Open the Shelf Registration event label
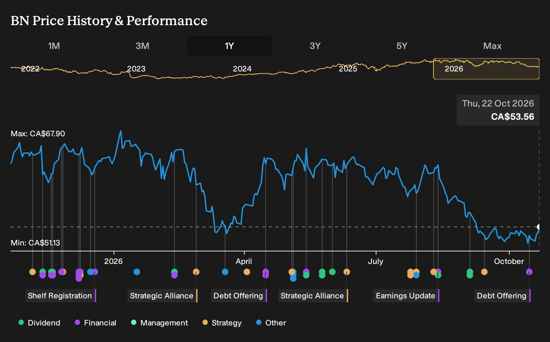 tap(61, 296)
